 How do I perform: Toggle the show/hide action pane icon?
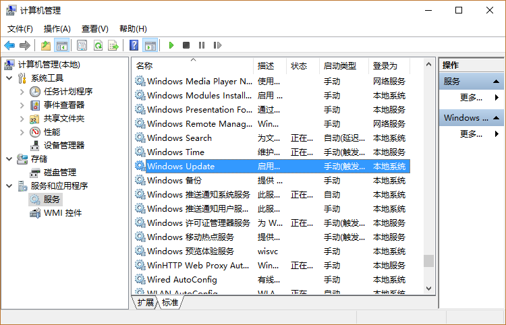pos(150,45)
